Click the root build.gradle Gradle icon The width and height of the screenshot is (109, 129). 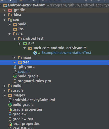10,105
